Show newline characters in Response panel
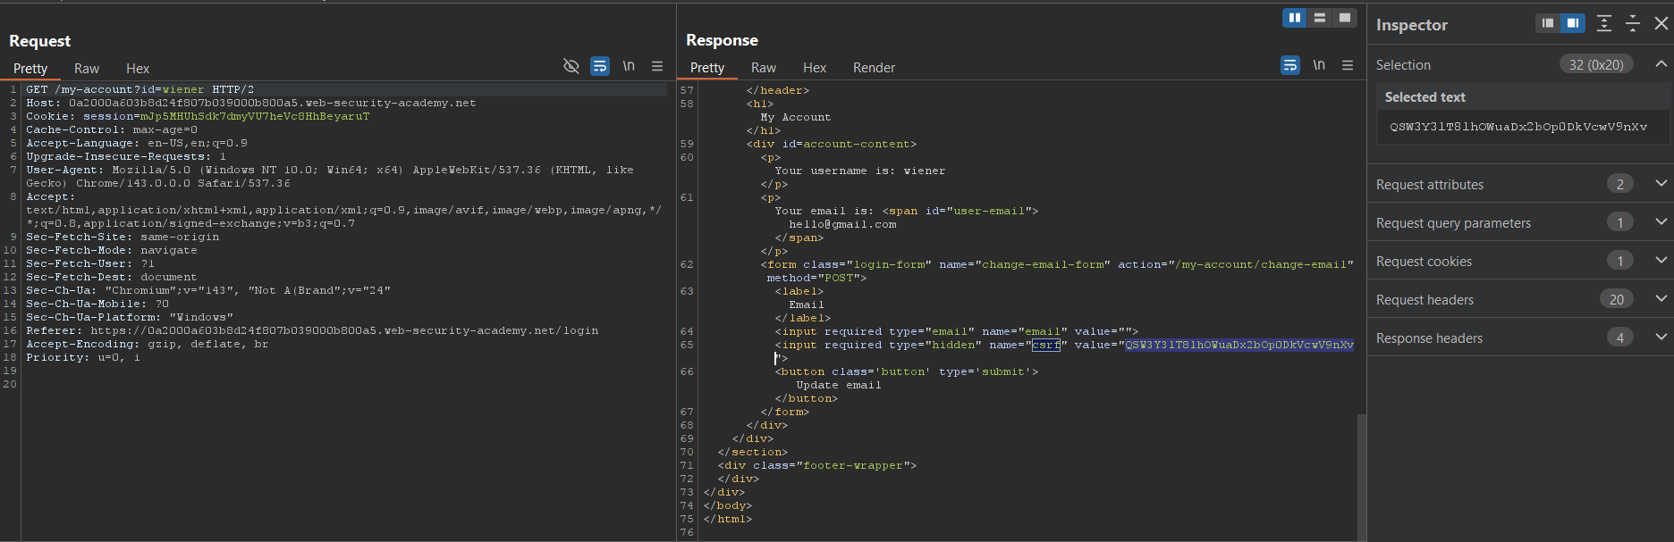Viewport: 1674px width, 542px height. coord(1319,65)
